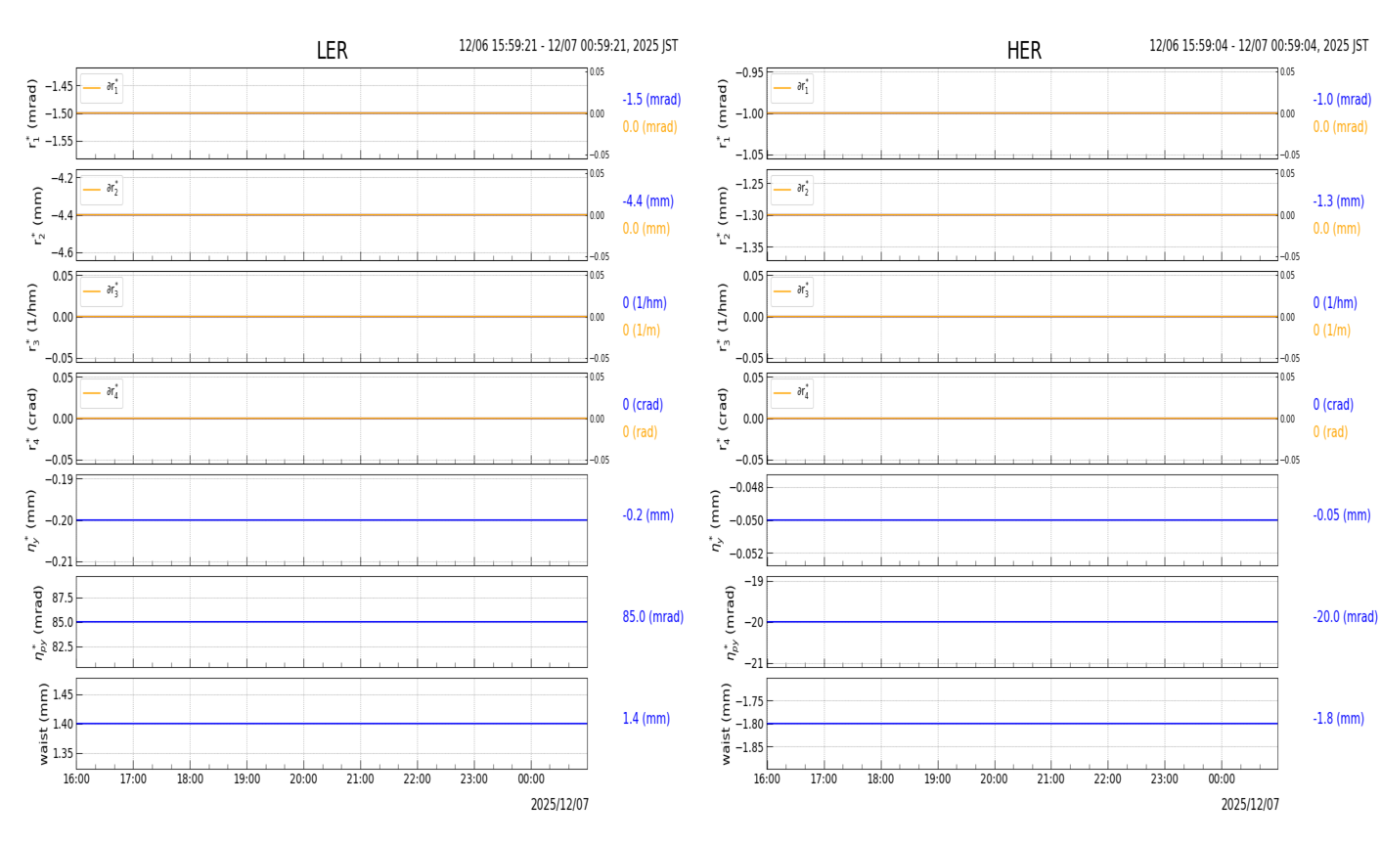
Task: Click the 20:00 tick on LER time axis
Action: [x=303, y=779]
